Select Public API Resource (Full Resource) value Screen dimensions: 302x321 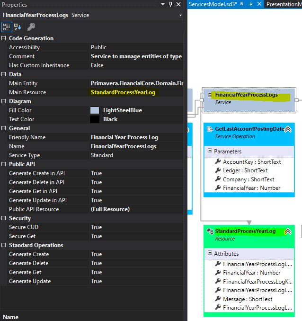click(136, 209)
